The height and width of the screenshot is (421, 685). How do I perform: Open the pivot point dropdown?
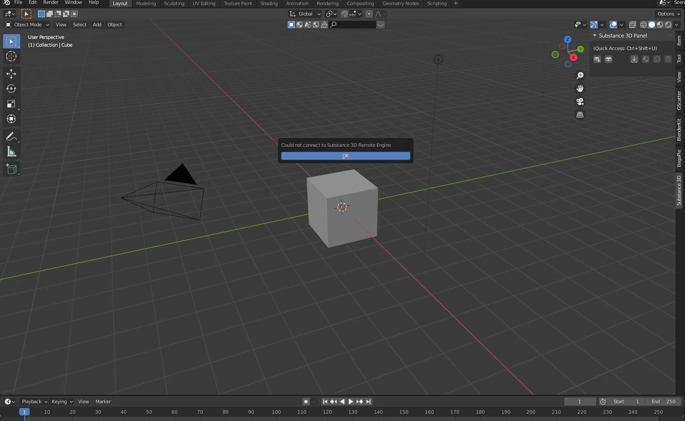[x=331, y=14]
